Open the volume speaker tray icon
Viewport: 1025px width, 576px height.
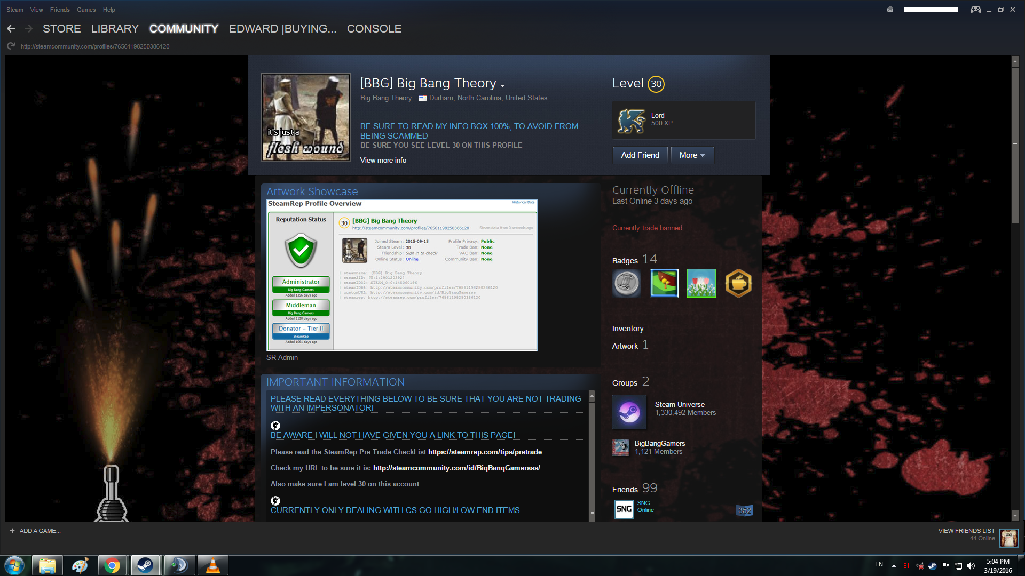pyautogui.click(x=971, y=566)
